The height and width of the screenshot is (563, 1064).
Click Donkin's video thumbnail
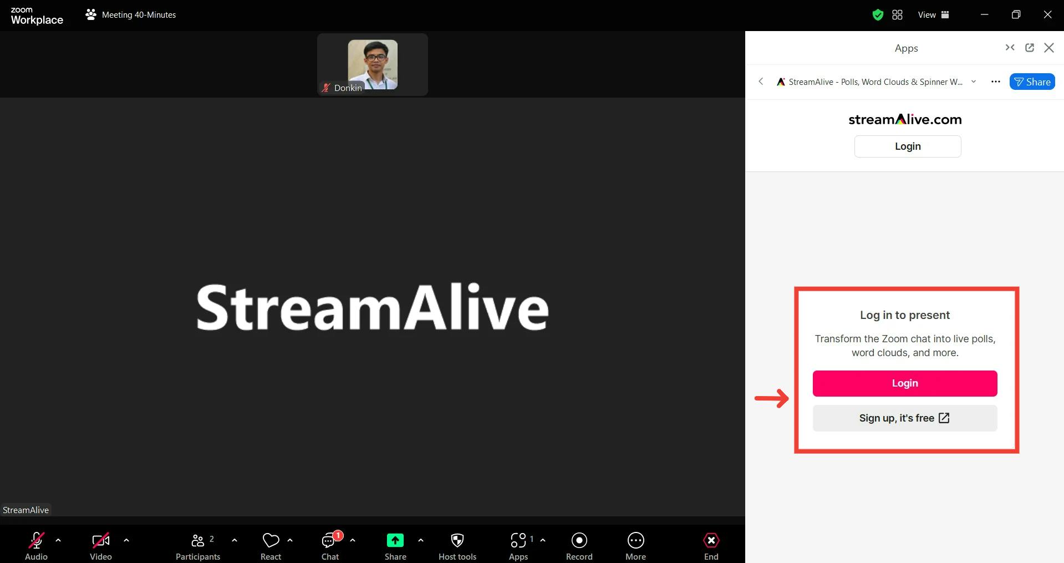373,64
